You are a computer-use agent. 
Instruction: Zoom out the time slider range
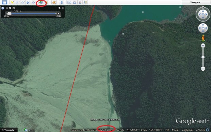click(7, 8)
